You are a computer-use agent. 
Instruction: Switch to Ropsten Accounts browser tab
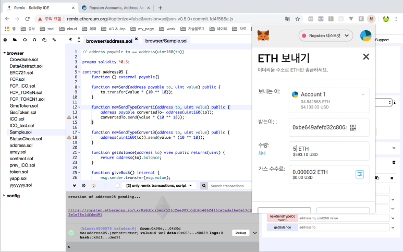point(116,8)
